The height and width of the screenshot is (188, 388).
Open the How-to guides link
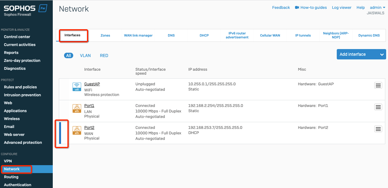[314, 8]
